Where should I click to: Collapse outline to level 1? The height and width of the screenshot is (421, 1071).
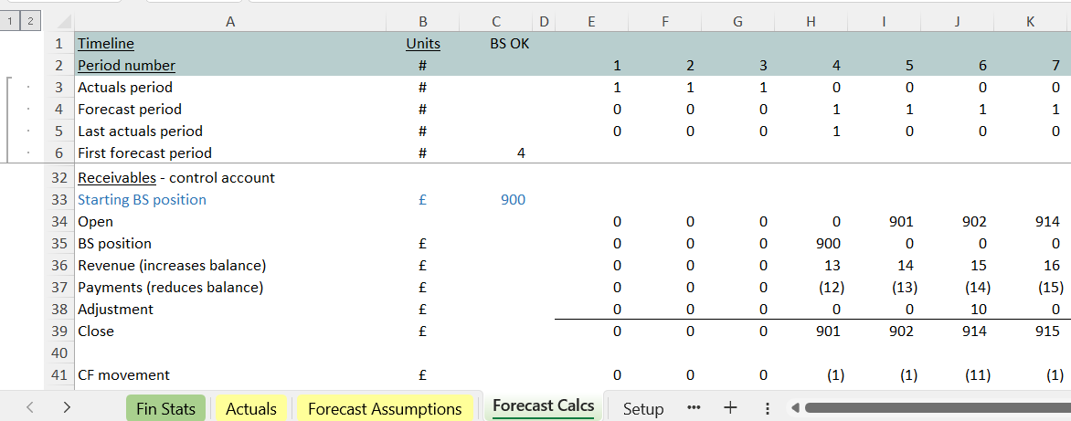coord(11,20)
